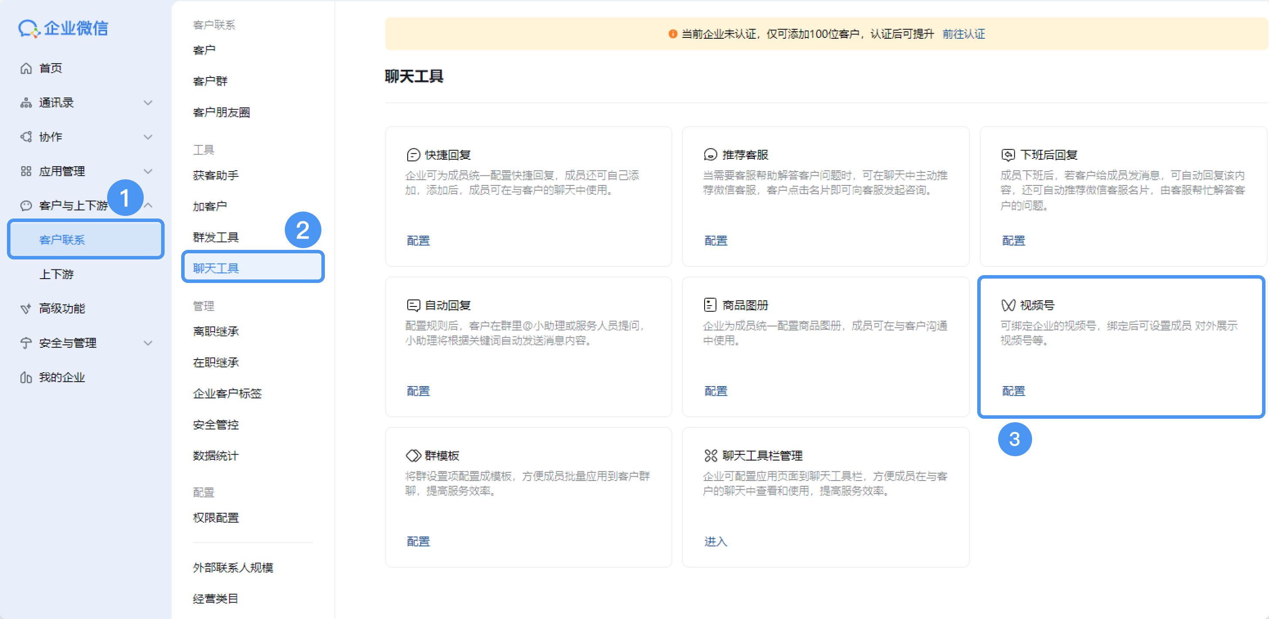
Task: Click the 聊天工具栏管理 card icon
Action: (710, 455)
